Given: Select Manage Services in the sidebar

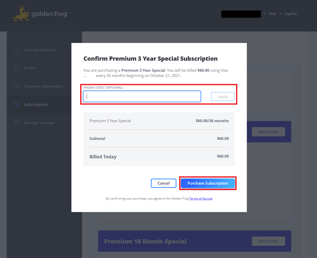Looking at the screenshot, I should (x=39, y=123).
